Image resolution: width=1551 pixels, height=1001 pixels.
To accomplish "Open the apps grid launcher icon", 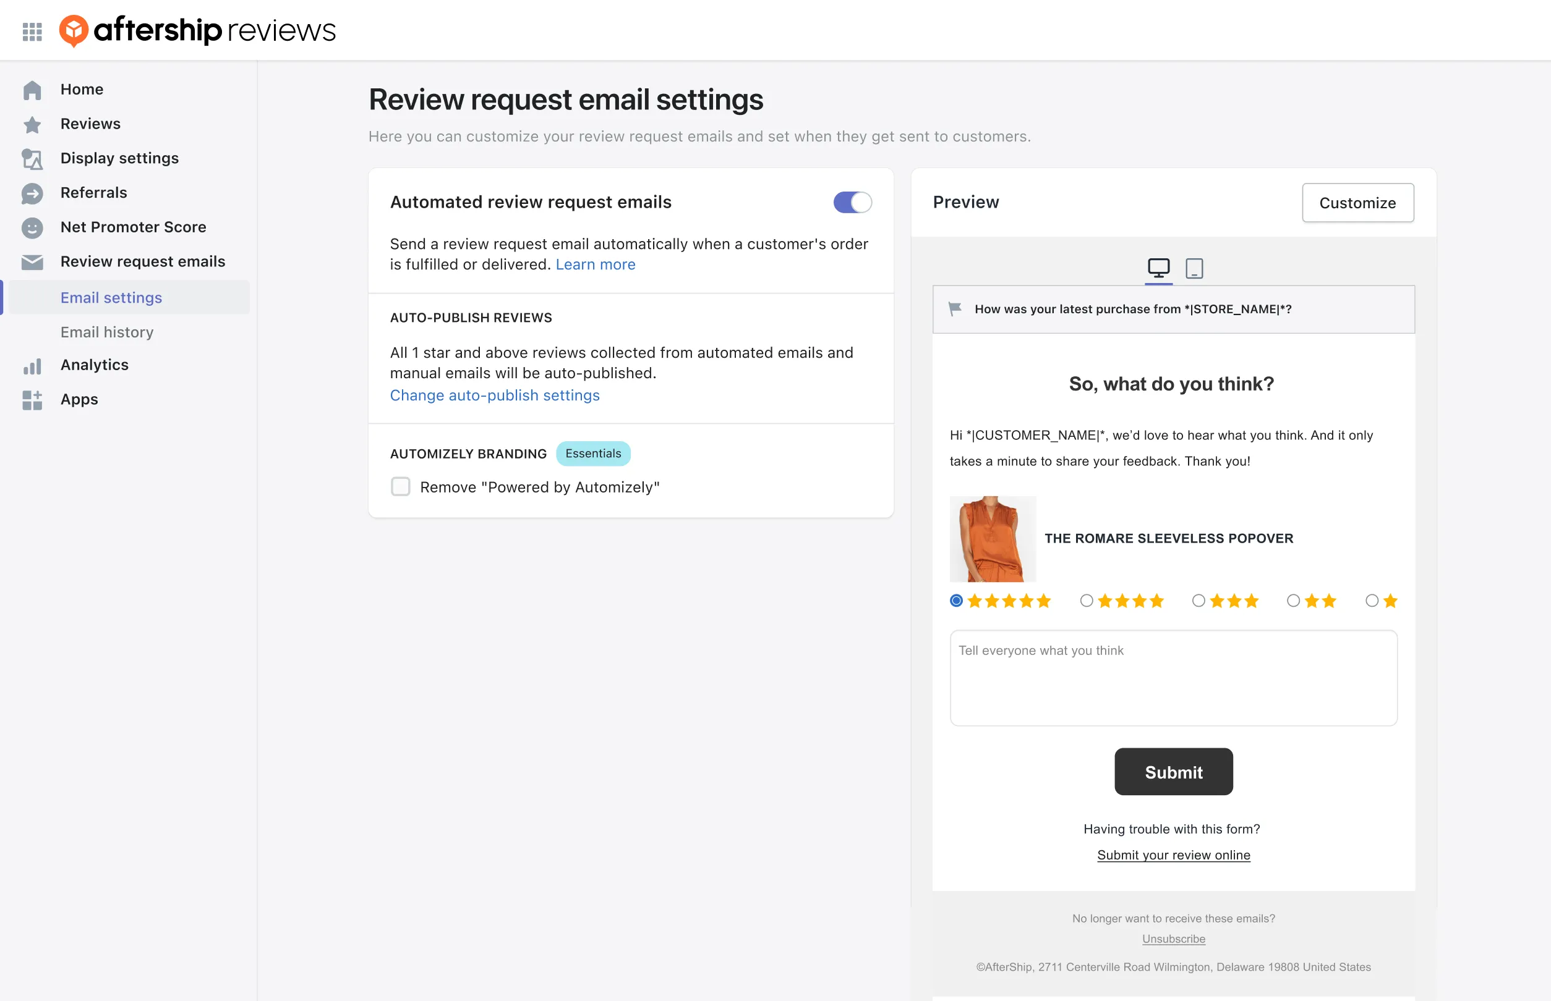I will point(32,31).
